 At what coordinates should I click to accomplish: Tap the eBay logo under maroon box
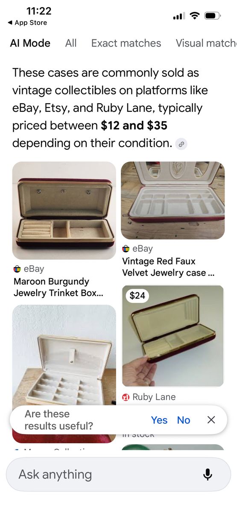[x=17, y=269]
